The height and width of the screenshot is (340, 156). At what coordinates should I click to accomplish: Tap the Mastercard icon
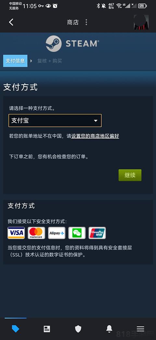[x=36, y=233]
